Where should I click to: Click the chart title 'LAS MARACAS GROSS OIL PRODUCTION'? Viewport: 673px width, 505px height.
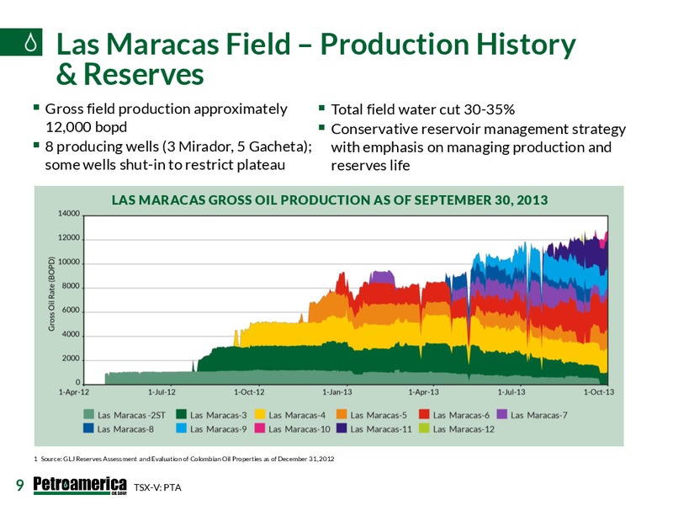click(330, 200)
